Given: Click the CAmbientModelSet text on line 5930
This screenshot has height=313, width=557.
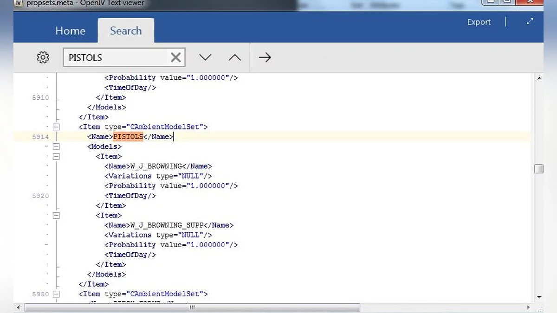Looking at the screenshot, I should pos(166,294).
